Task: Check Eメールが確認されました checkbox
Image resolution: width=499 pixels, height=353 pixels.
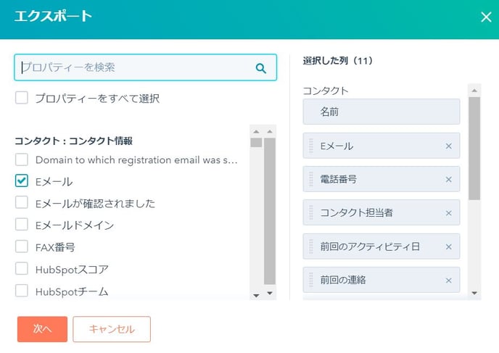Action: [x=22, y=202]
